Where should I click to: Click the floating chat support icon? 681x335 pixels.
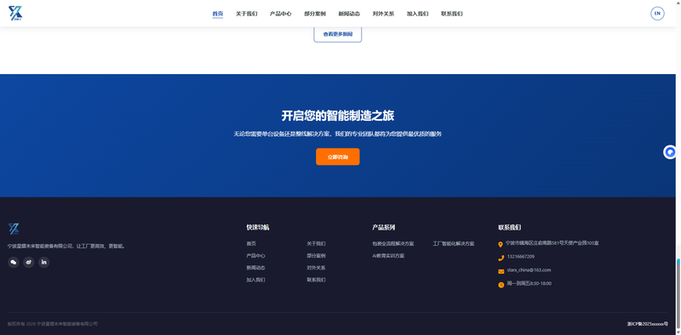coord(670,152)
